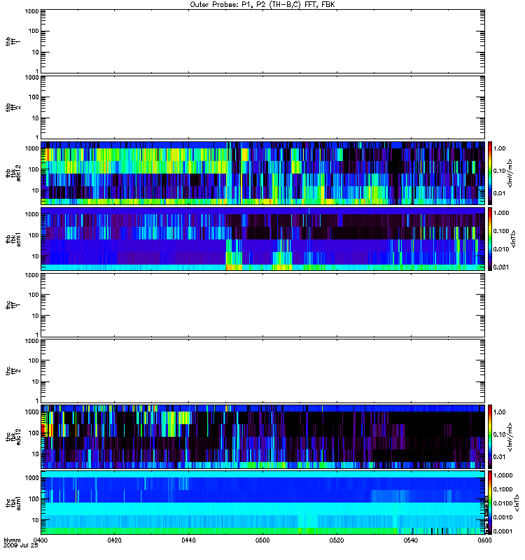Viewport: 525px width, 560px height.
Task: Select the thc fbk edc12 color bar
Action: 490,436
